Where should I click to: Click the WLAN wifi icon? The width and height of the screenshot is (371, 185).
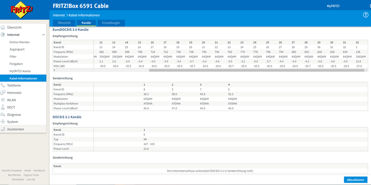click(3, 100)
